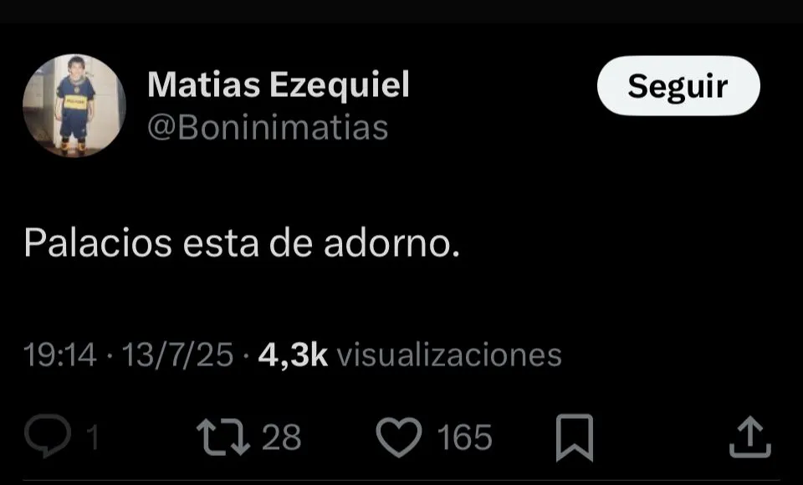803x485 pixels.
Task: Click the reply count number 1
Action: 92,437
